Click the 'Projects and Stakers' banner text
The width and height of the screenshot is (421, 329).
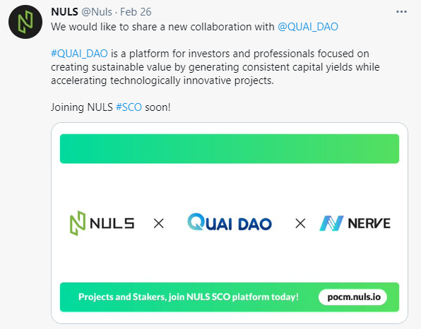[x=189, y=297]
